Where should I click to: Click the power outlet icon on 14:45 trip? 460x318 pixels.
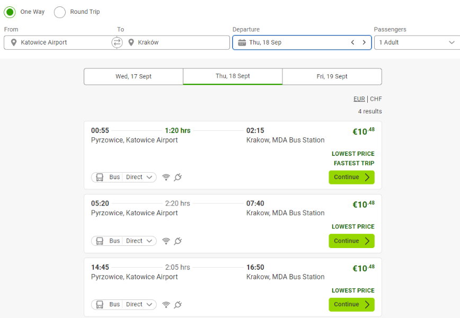(x=178, y=305)
